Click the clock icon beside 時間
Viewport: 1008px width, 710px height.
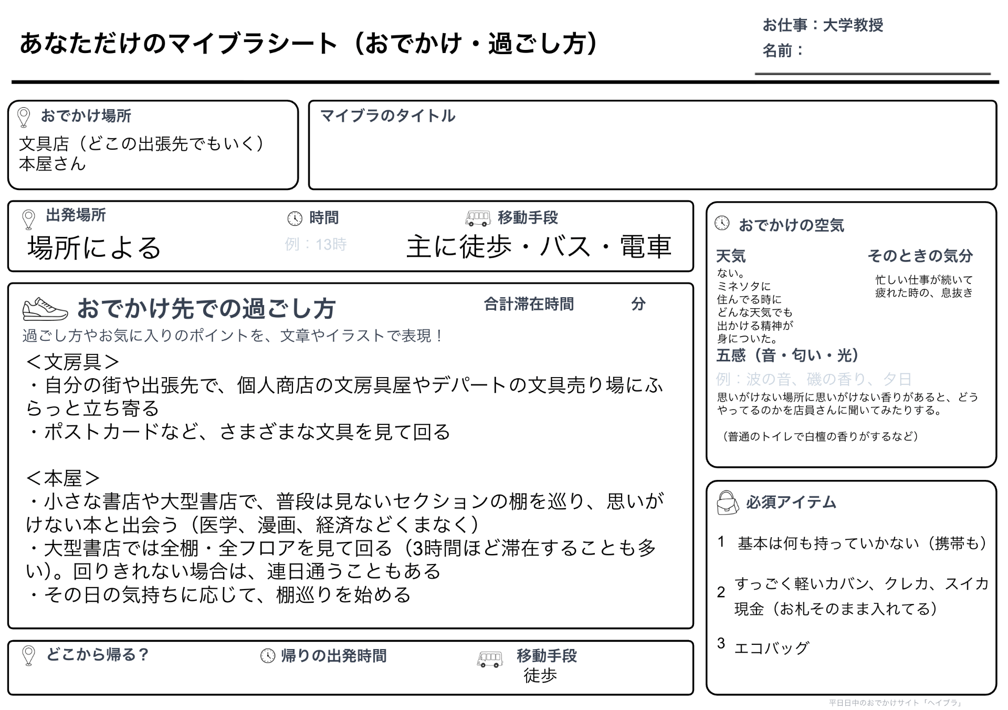coord(295,218)
